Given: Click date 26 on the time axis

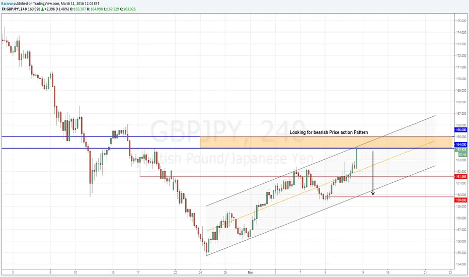Looking at the screenshot, I should [x=225, y=272].
